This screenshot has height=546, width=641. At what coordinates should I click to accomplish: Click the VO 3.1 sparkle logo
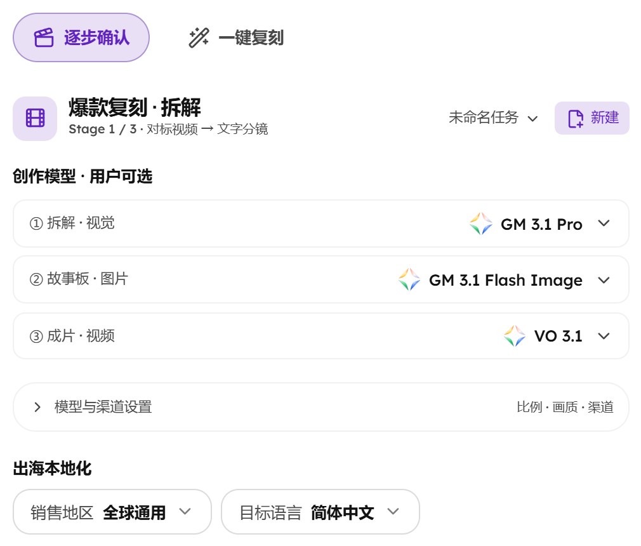pyautogui.click(x=515, y=336)
